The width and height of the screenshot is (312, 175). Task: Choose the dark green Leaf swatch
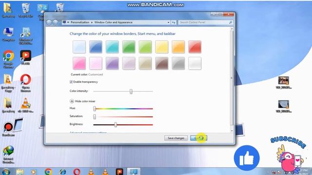[129, 47]
